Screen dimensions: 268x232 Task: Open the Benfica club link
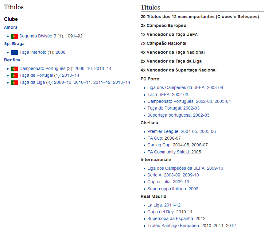(x=12, y=60)
